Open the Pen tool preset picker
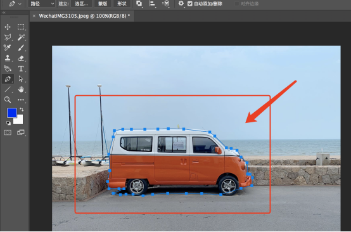 pos(15,4)
